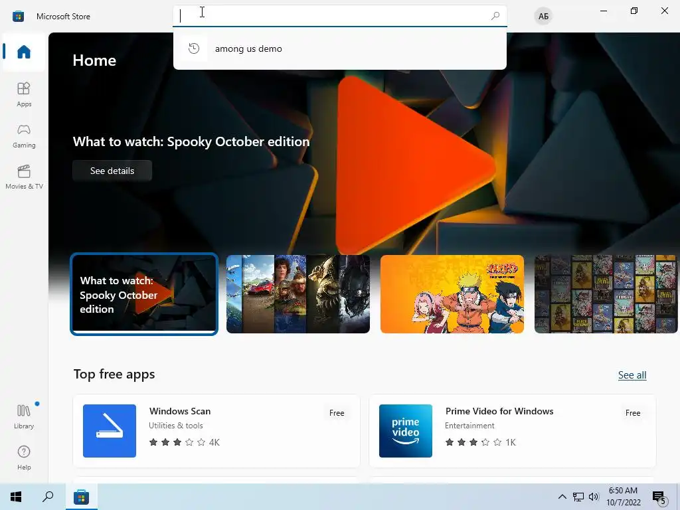Image resolution: width=680 pixels, height=510 pixels.
Task: Open the volume tray icon
Action: (x=594, y=497)
